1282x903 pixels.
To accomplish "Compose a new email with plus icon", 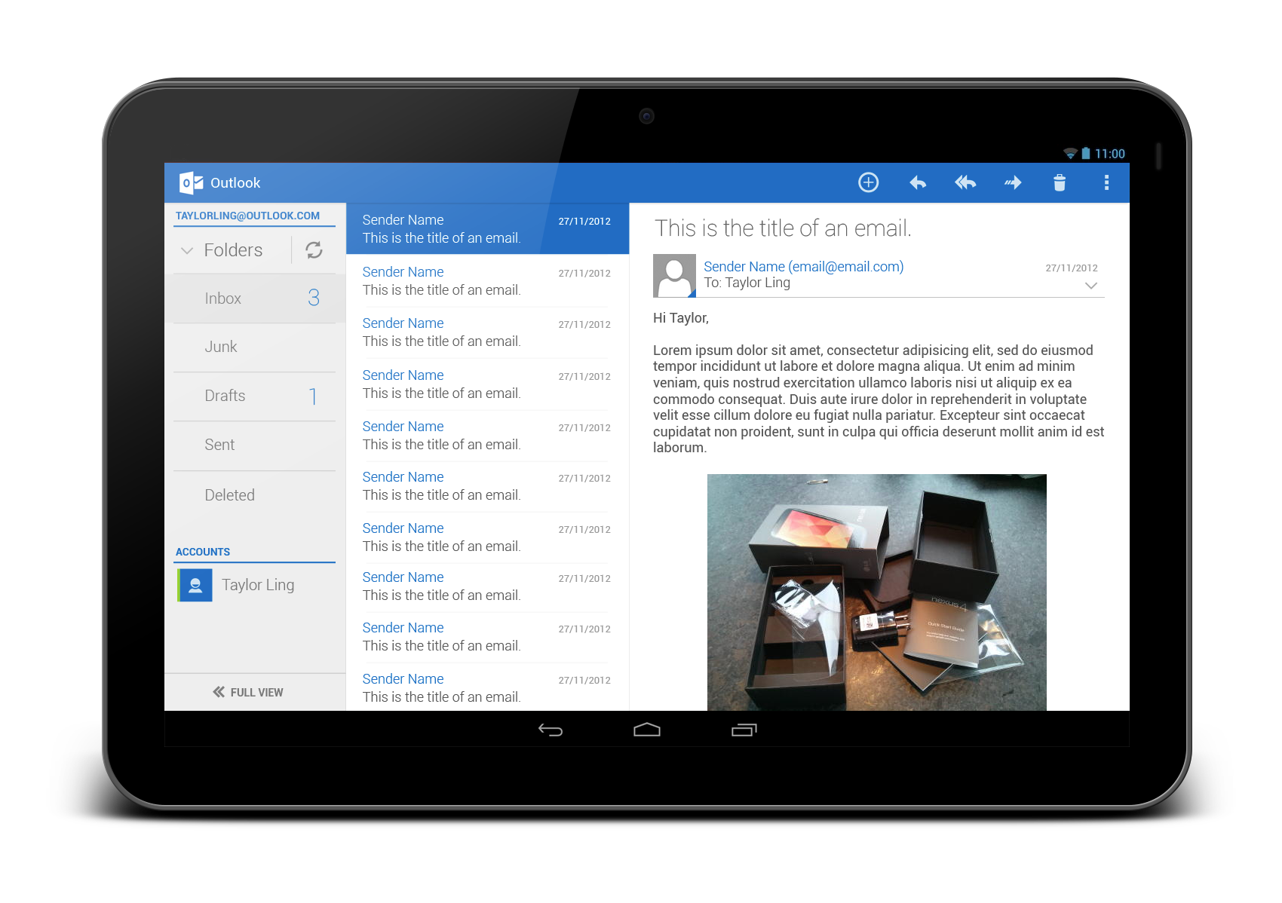I will point(868,182).
